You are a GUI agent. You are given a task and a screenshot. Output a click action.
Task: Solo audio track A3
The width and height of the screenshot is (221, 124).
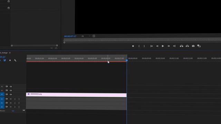coord(15,107)
